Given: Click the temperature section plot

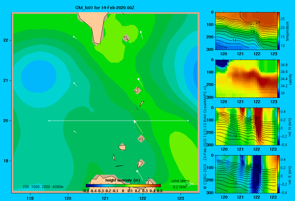Looking at the screenshot, I should (246, 31).
